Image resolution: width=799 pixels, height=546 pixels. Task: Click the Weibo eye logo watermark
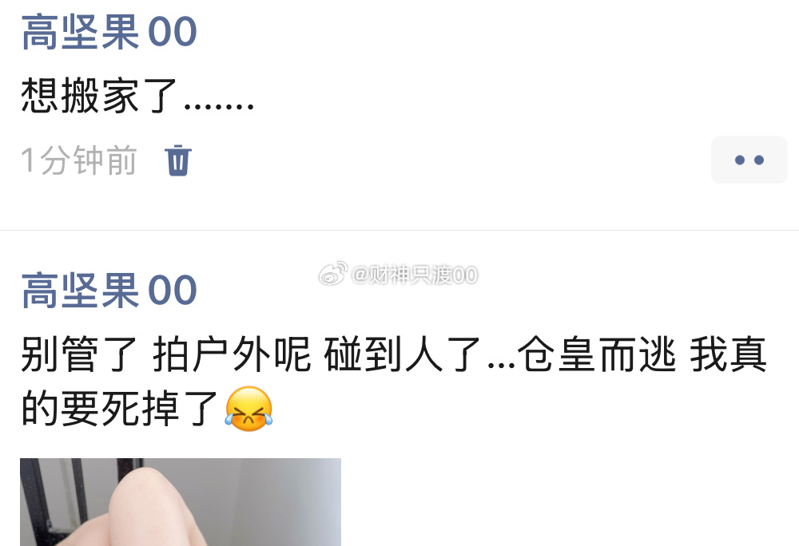coord(333,274)
